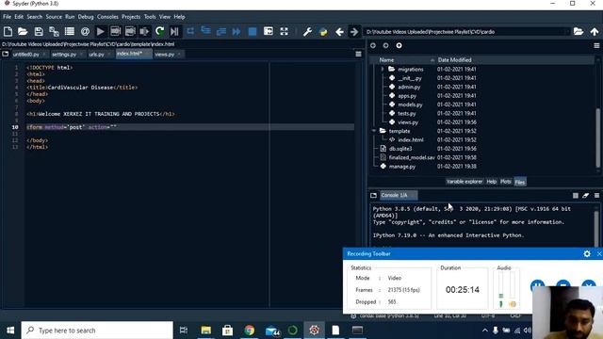Screen dimensions: 603x339
Task: Open a file using the folder icon
Action: coord(23,31)
